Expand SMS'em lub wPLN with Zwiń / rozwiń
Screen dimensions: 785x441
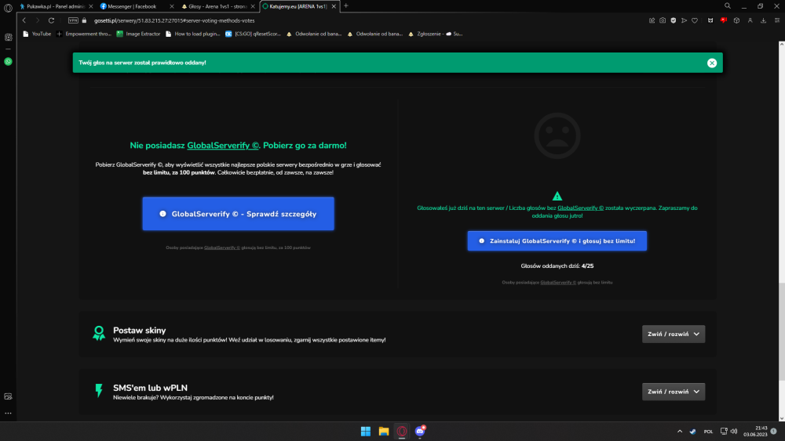(x=674, y=392)
